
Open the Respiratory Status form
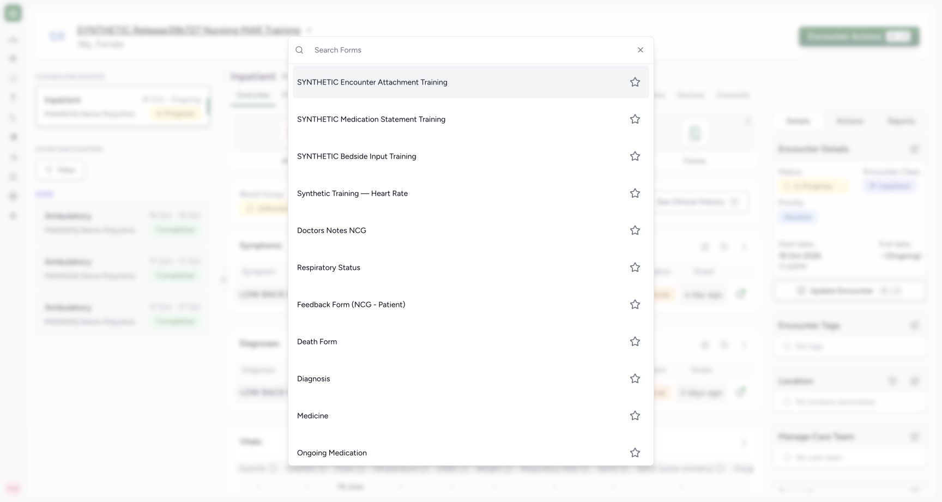pos(471,268)
